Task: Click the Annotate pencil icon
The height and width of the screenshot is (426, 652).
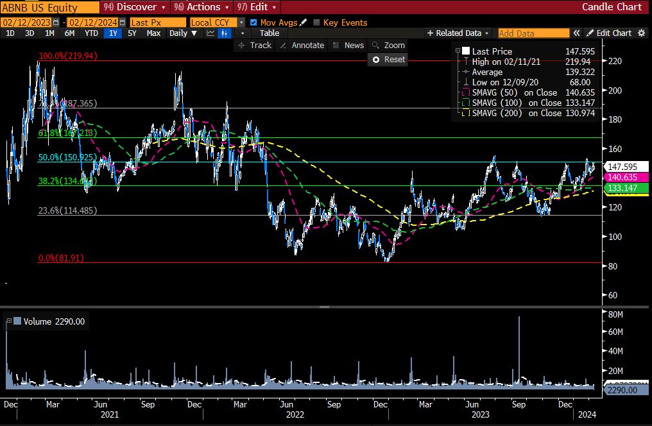Action: [x=283, y=46]
